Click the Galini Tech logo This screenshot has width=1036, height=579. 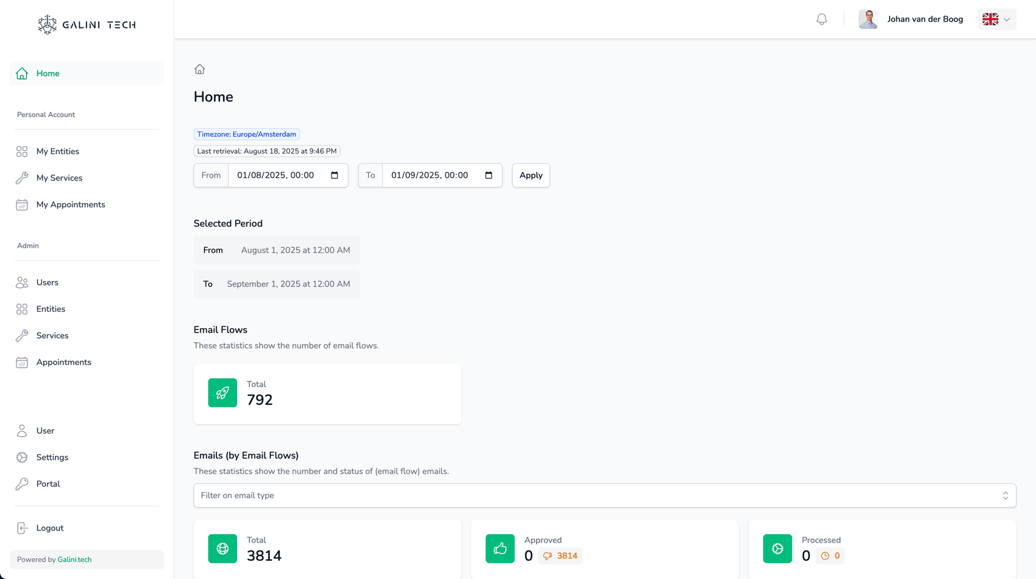click(x=86, y=25)
